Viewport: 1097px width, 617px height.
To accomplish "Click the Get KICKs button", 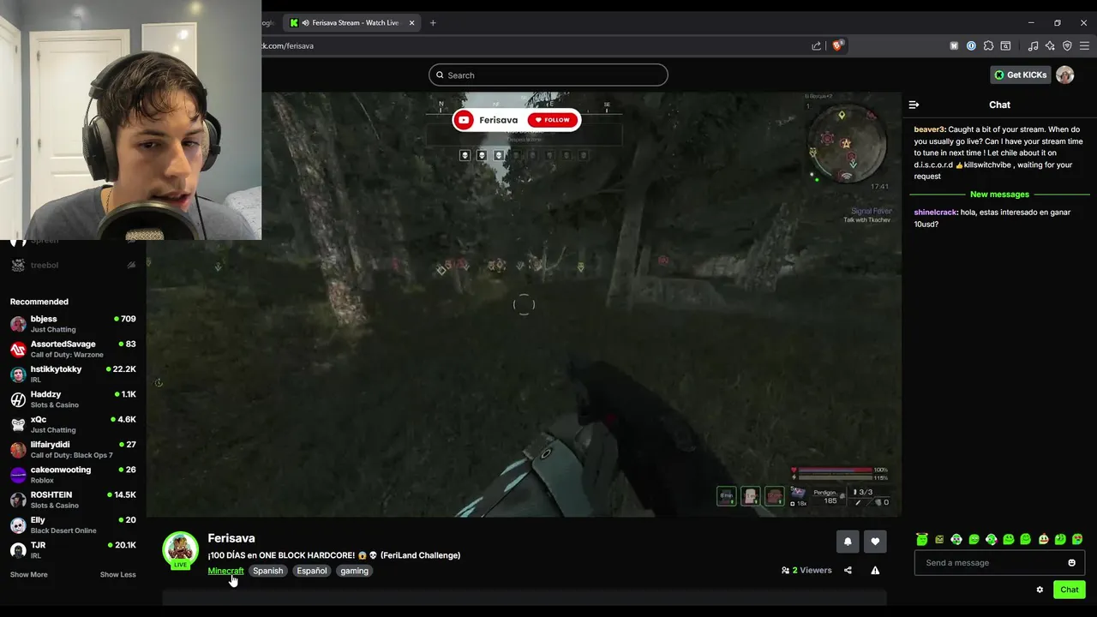I will tap(1020, 75).
